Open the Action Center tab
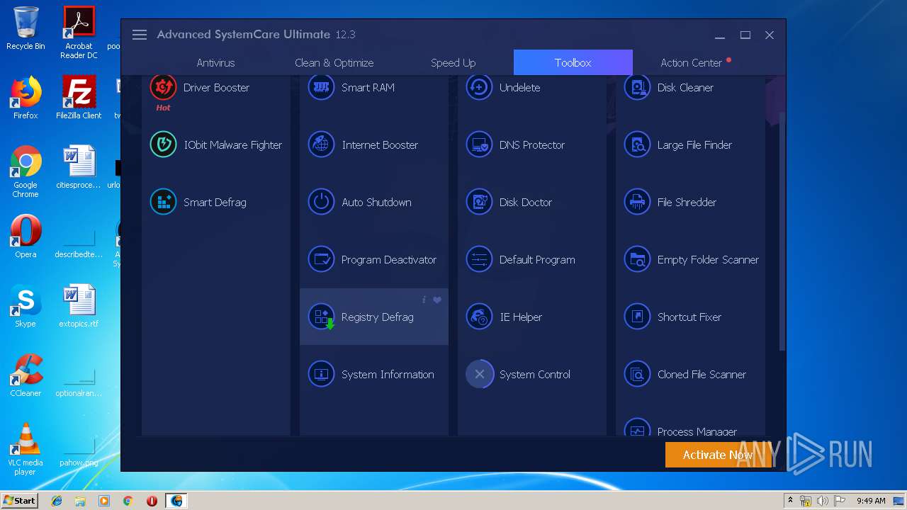 (692, 62)
